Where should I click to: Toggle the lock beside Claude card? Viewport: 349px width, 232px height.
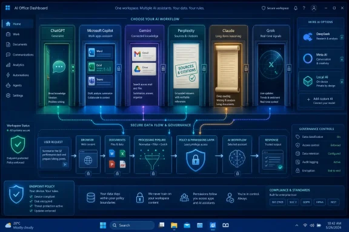tap(246, 69)
